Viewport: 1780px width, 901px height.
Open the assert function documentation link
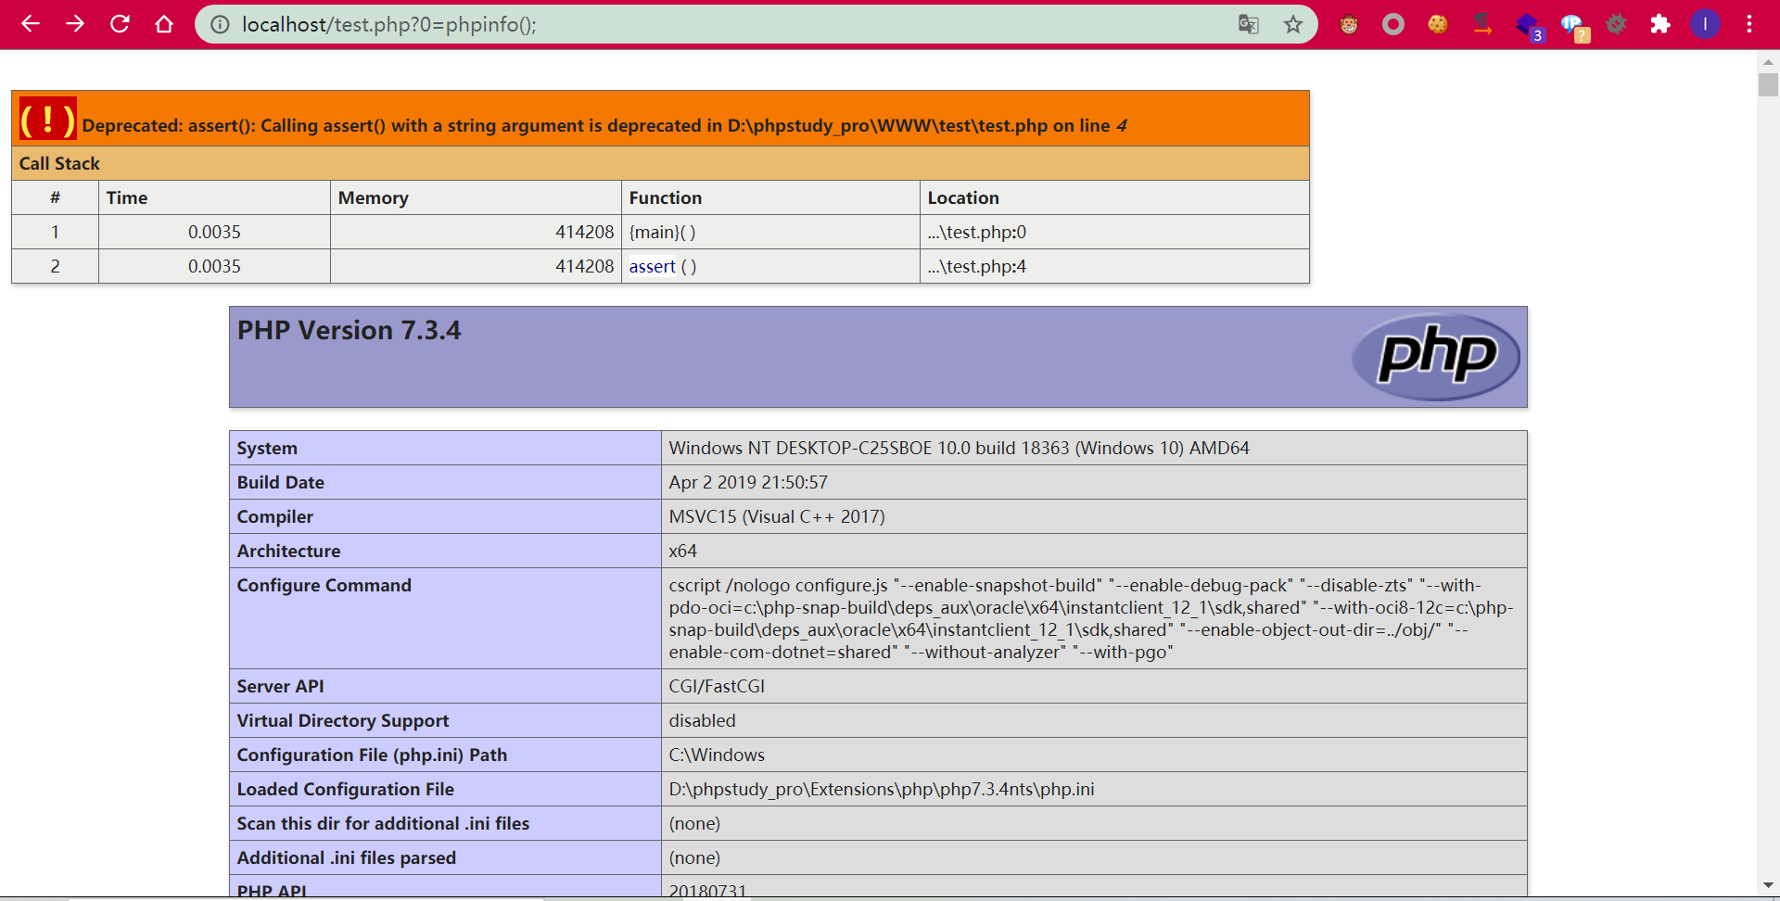pyautogui.click(x=653, y=267)
